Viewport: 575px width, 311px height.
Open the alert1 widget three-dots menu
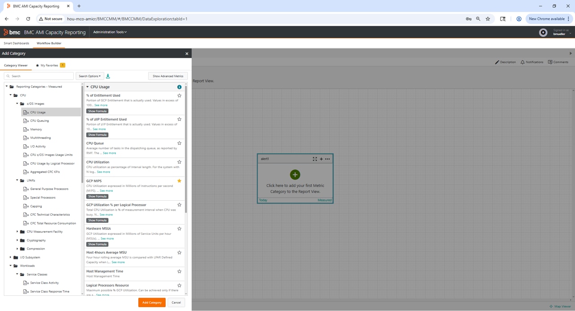coord(327,159)
